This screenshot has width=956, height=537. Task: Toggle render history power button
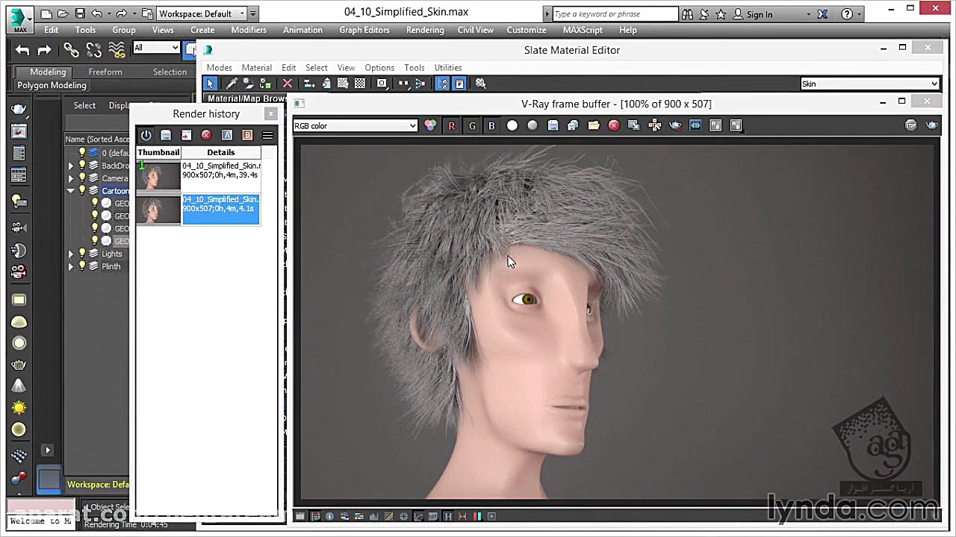click(x=146, y=135)
